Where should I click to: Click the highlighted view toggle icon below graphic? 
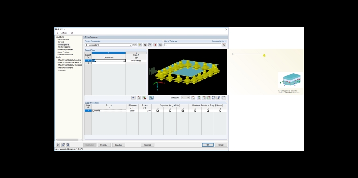(x=151, y=97)
